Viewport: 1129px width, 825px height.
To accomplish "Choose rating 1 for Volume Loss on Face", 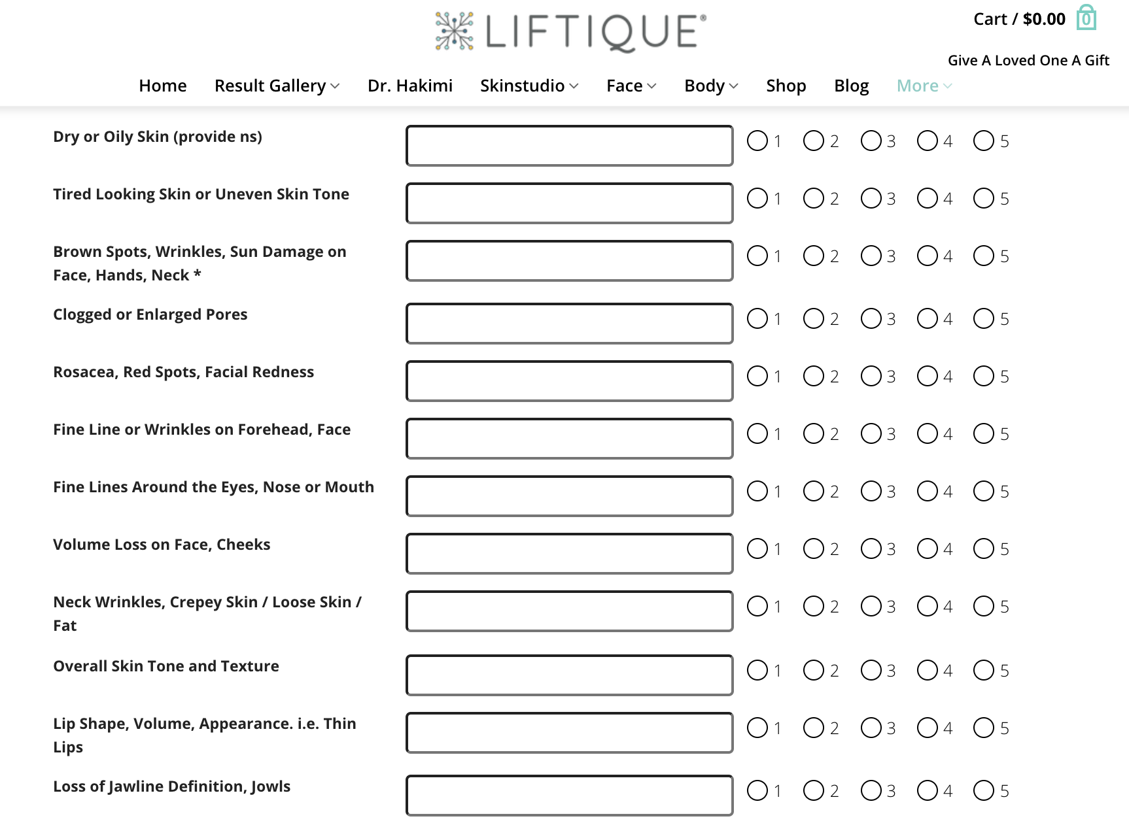I will coord(757,548).
